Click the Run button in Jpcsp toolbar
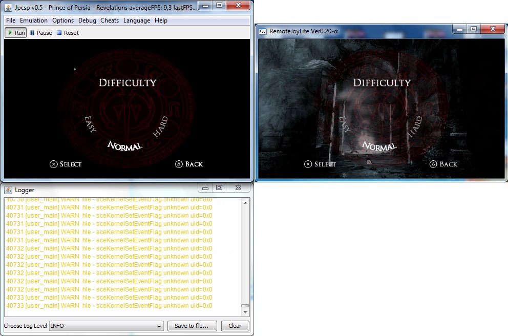This screenshot has width=508, height=336. point(15,33)
